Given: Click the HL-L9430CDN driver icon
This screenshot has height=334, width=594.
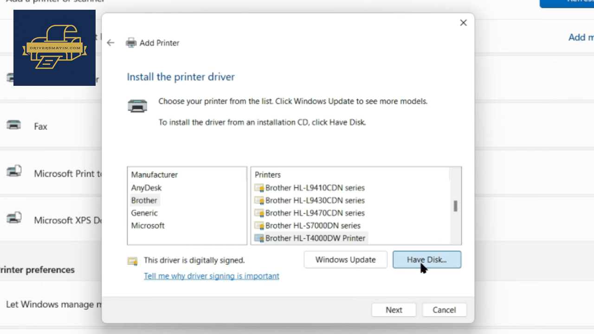Looking at the screenshot, I should [x=259, y=200].
